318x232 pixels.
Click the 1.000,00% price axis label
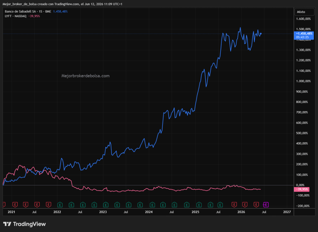pos(303,81)
